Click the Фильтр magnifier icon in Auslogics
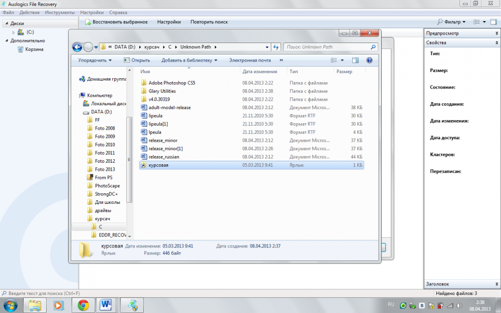Image resolution: width=501 pixels, height=313 pixels. point(440,22)
